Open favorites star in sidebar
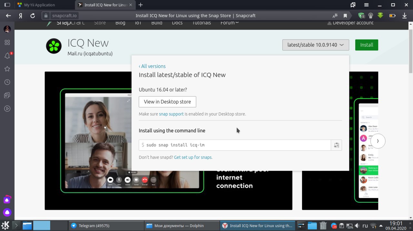The height and width of the screenshot is (231, 413). pyautogui.click(x=7, y=69)
